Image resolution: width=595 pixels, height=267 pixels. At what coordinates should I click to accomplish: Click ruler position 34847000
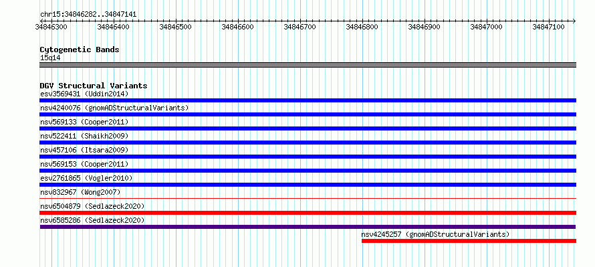(x=487, y=27)
